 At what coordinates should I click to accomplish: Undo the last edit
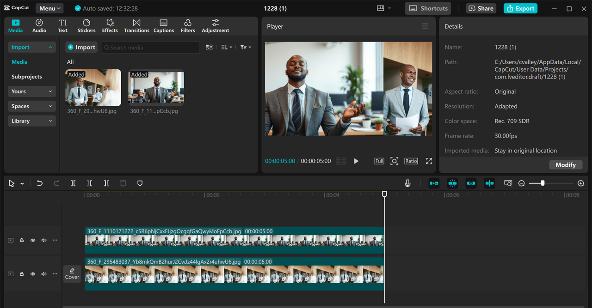[40, 183]
